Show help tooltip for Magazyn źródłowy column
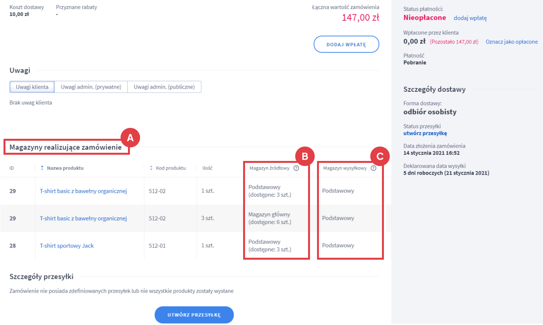 pos(296,168)
